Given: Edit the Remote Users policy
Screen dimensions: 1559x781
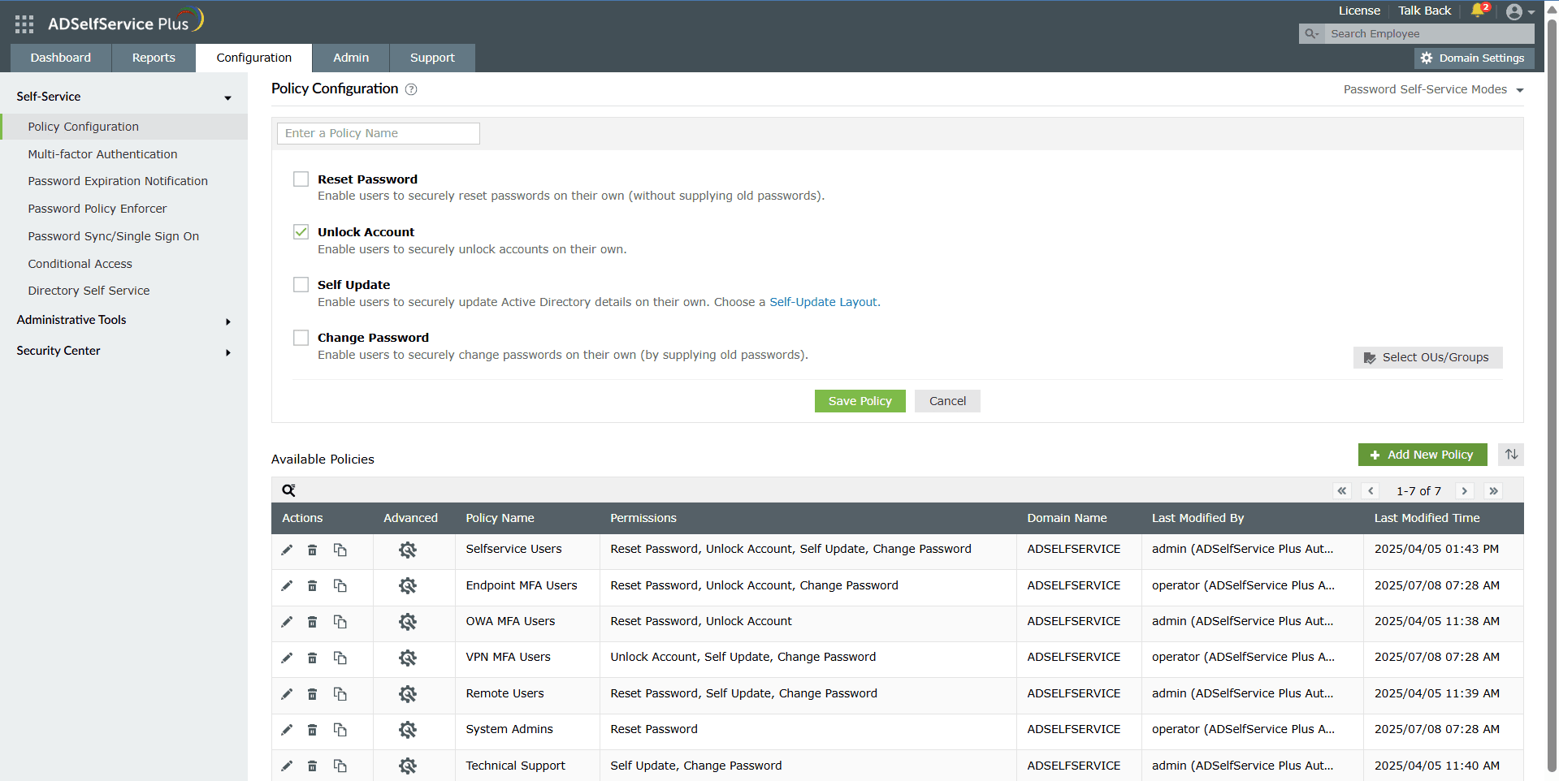Looking at the screenshot, I should [x=287, y=694].
